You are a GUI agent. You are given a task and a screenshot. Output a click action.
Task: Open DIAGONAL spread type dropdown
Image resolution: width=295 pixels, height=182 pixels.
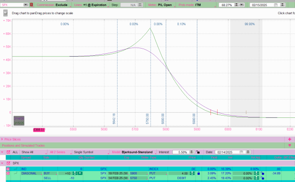pos(31,174)
